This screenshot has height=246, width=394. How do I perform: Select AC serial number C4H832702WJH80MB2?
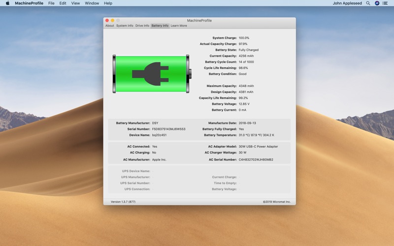pyautogui.click(x=256, y=159)
